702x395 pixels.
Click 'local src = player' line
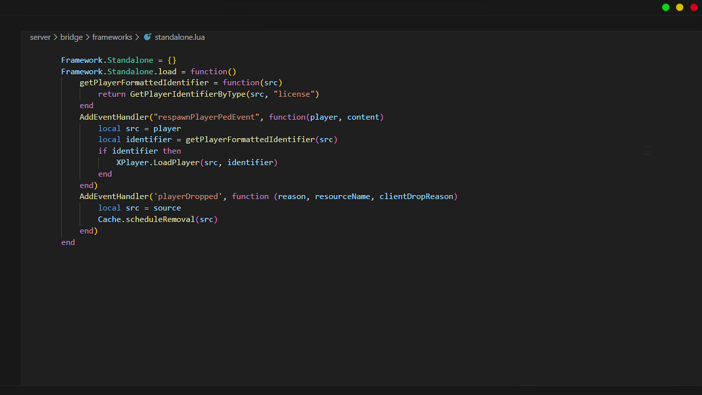coord(139,129)
